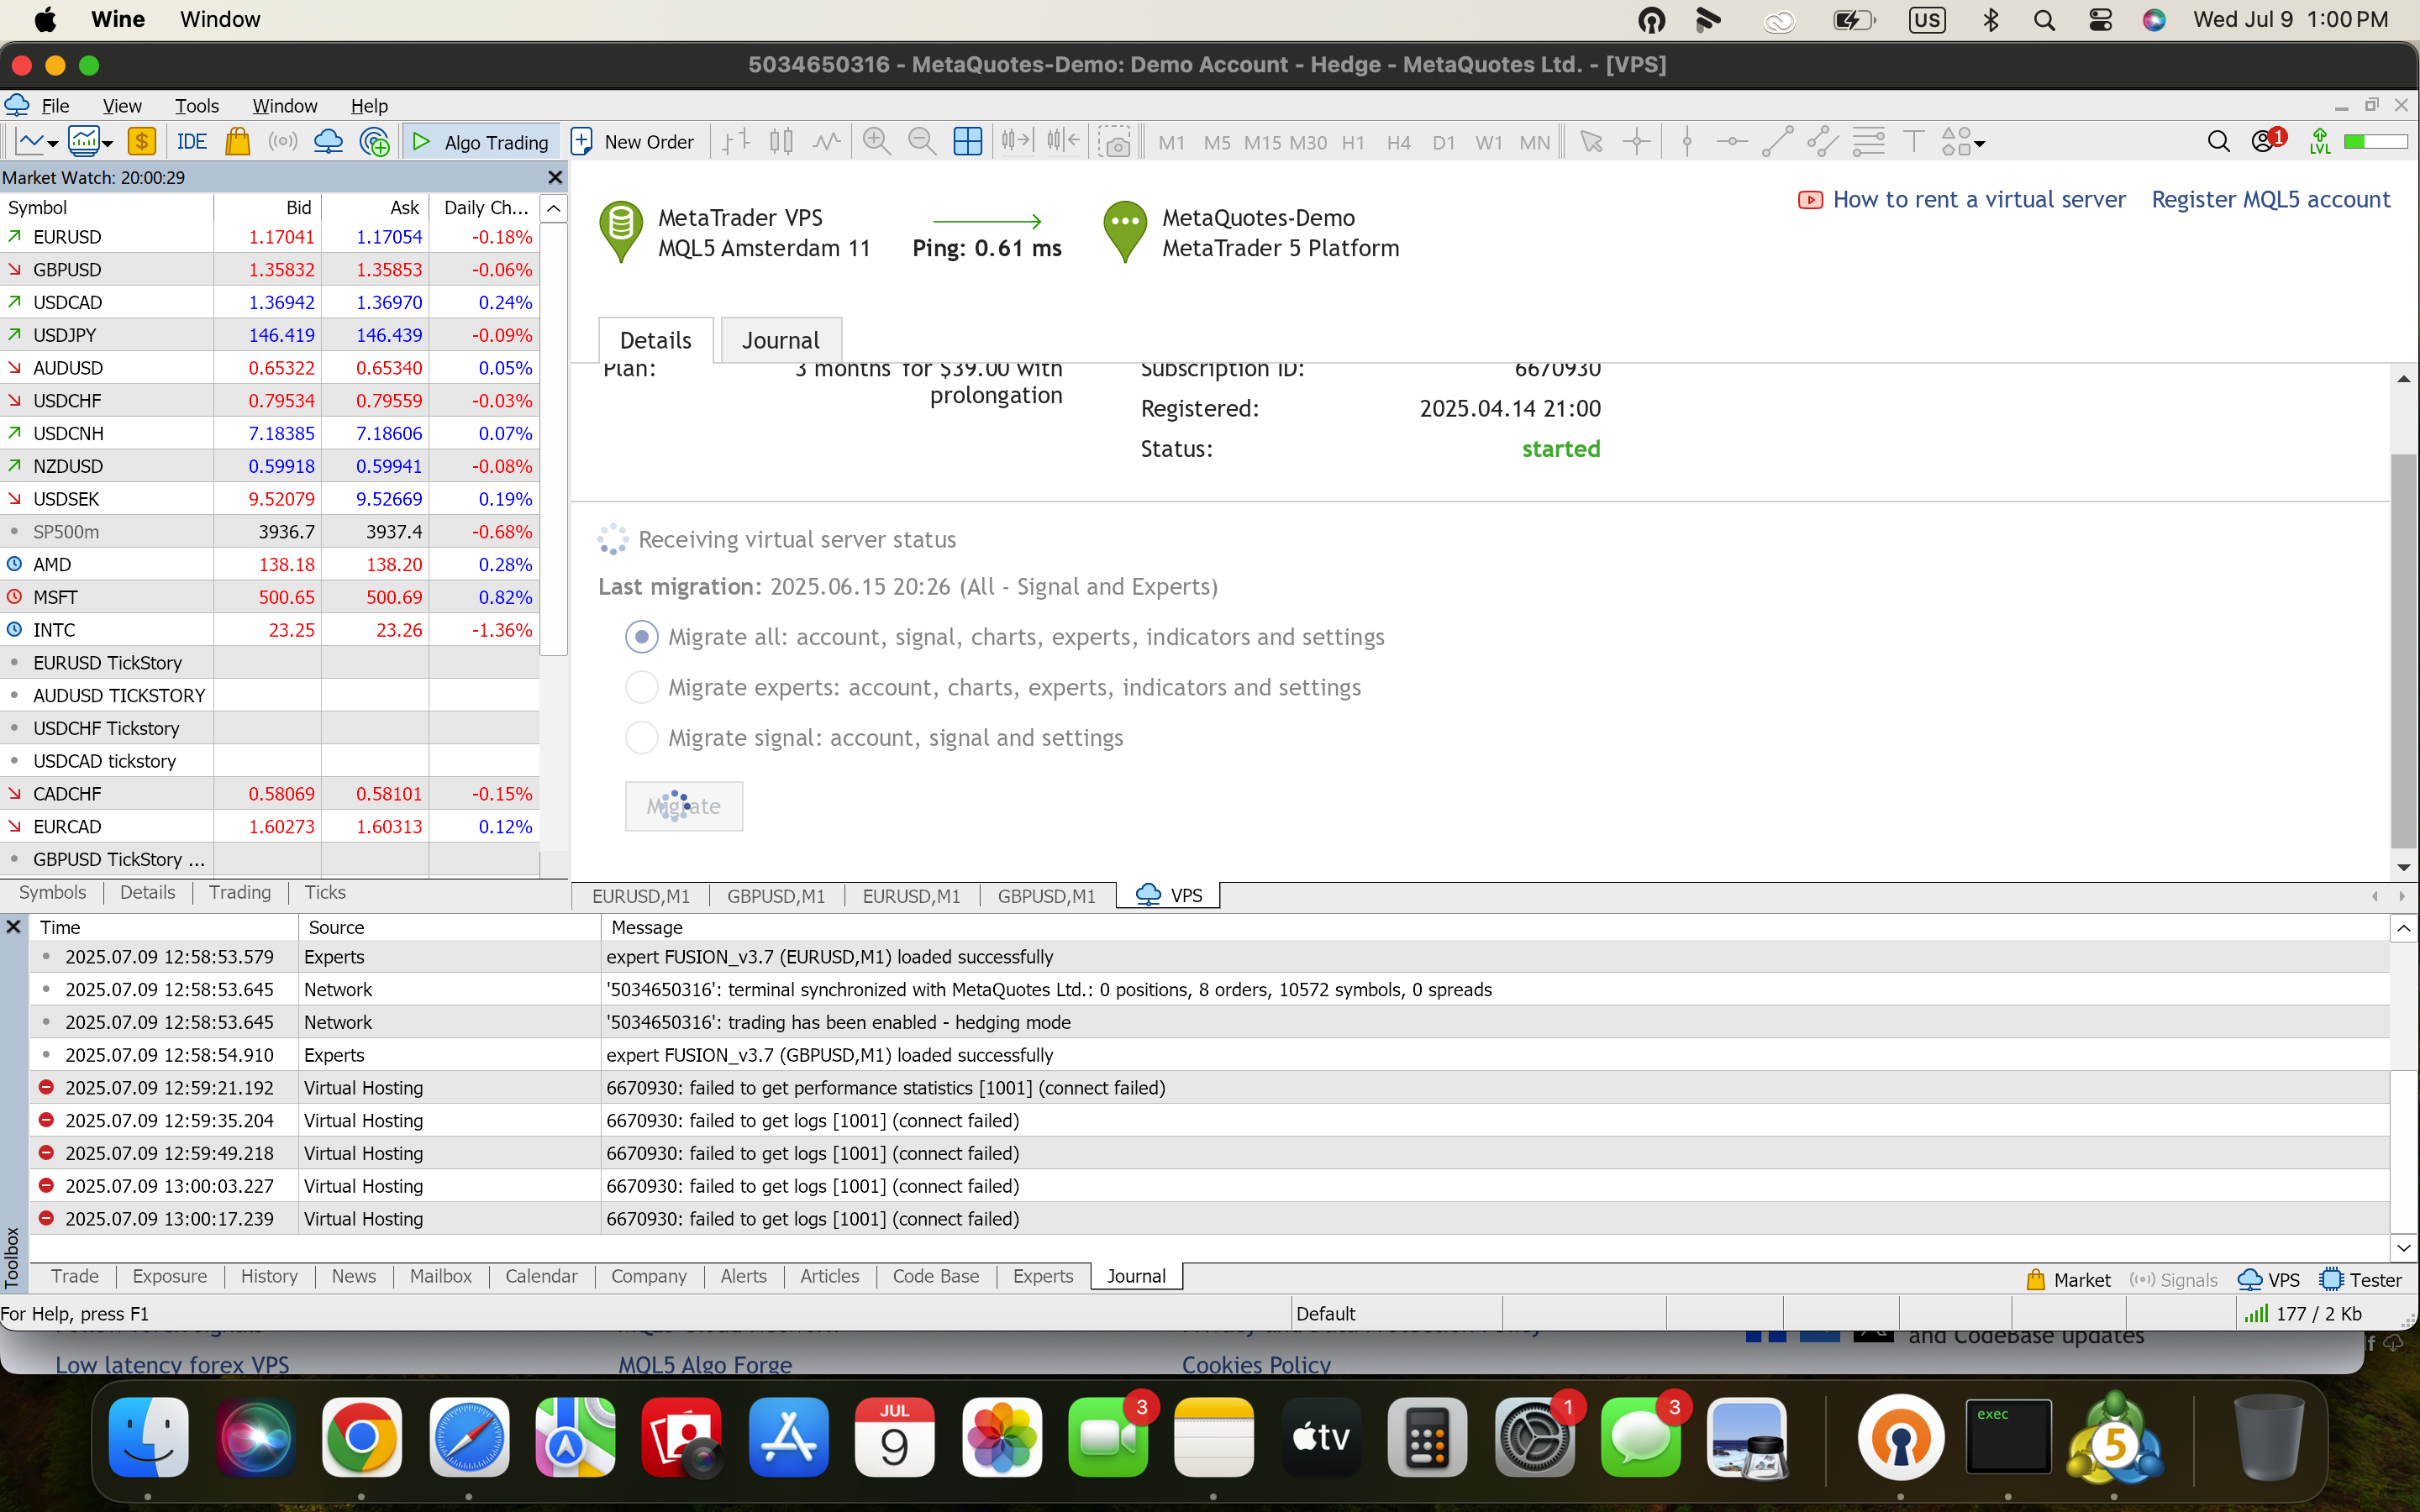The image size is (2420, 1512).
Task: Open the shapes objects dropdown
Action: click(1979, 144)
